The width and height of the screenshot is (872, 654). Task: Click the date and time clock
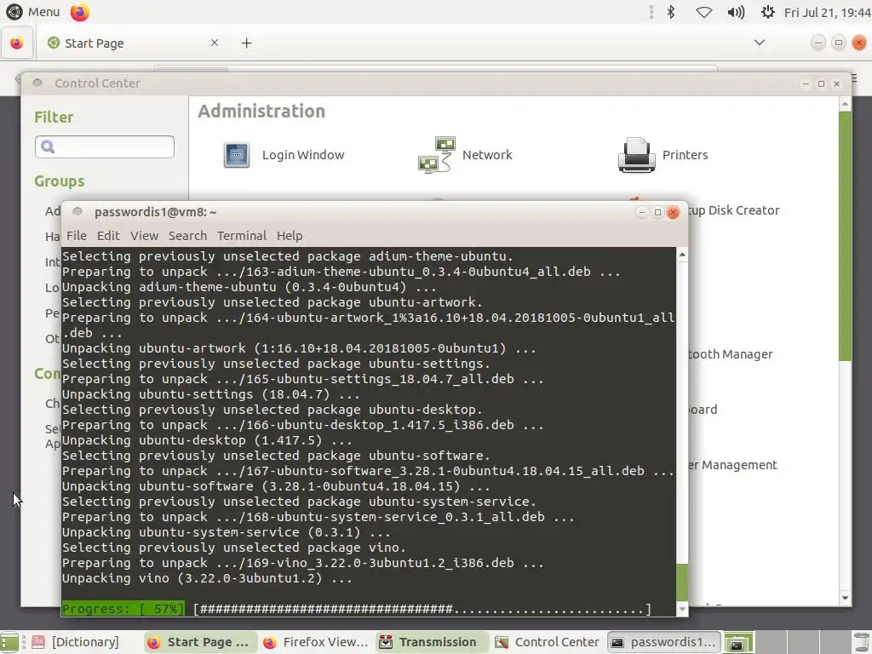(827, 12)
